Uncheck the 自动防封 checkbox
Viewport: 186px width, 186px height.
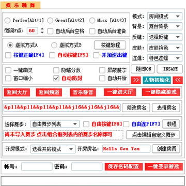point(56,79)
